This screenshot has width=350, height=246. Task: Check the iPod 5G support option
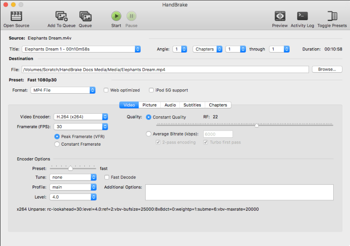coord(151,90)
